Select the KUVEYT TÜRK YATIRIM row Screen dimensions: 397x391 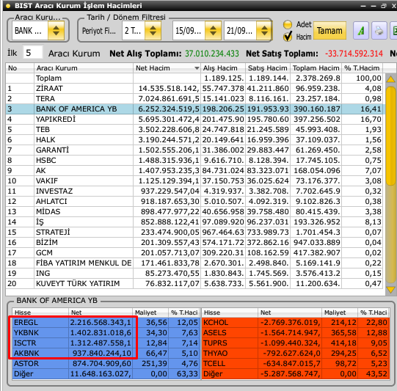195,283
